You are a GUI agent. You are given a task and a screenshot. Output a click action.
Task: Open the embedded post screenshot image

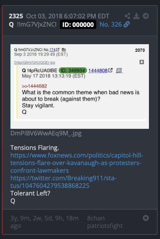coord(80,86)
